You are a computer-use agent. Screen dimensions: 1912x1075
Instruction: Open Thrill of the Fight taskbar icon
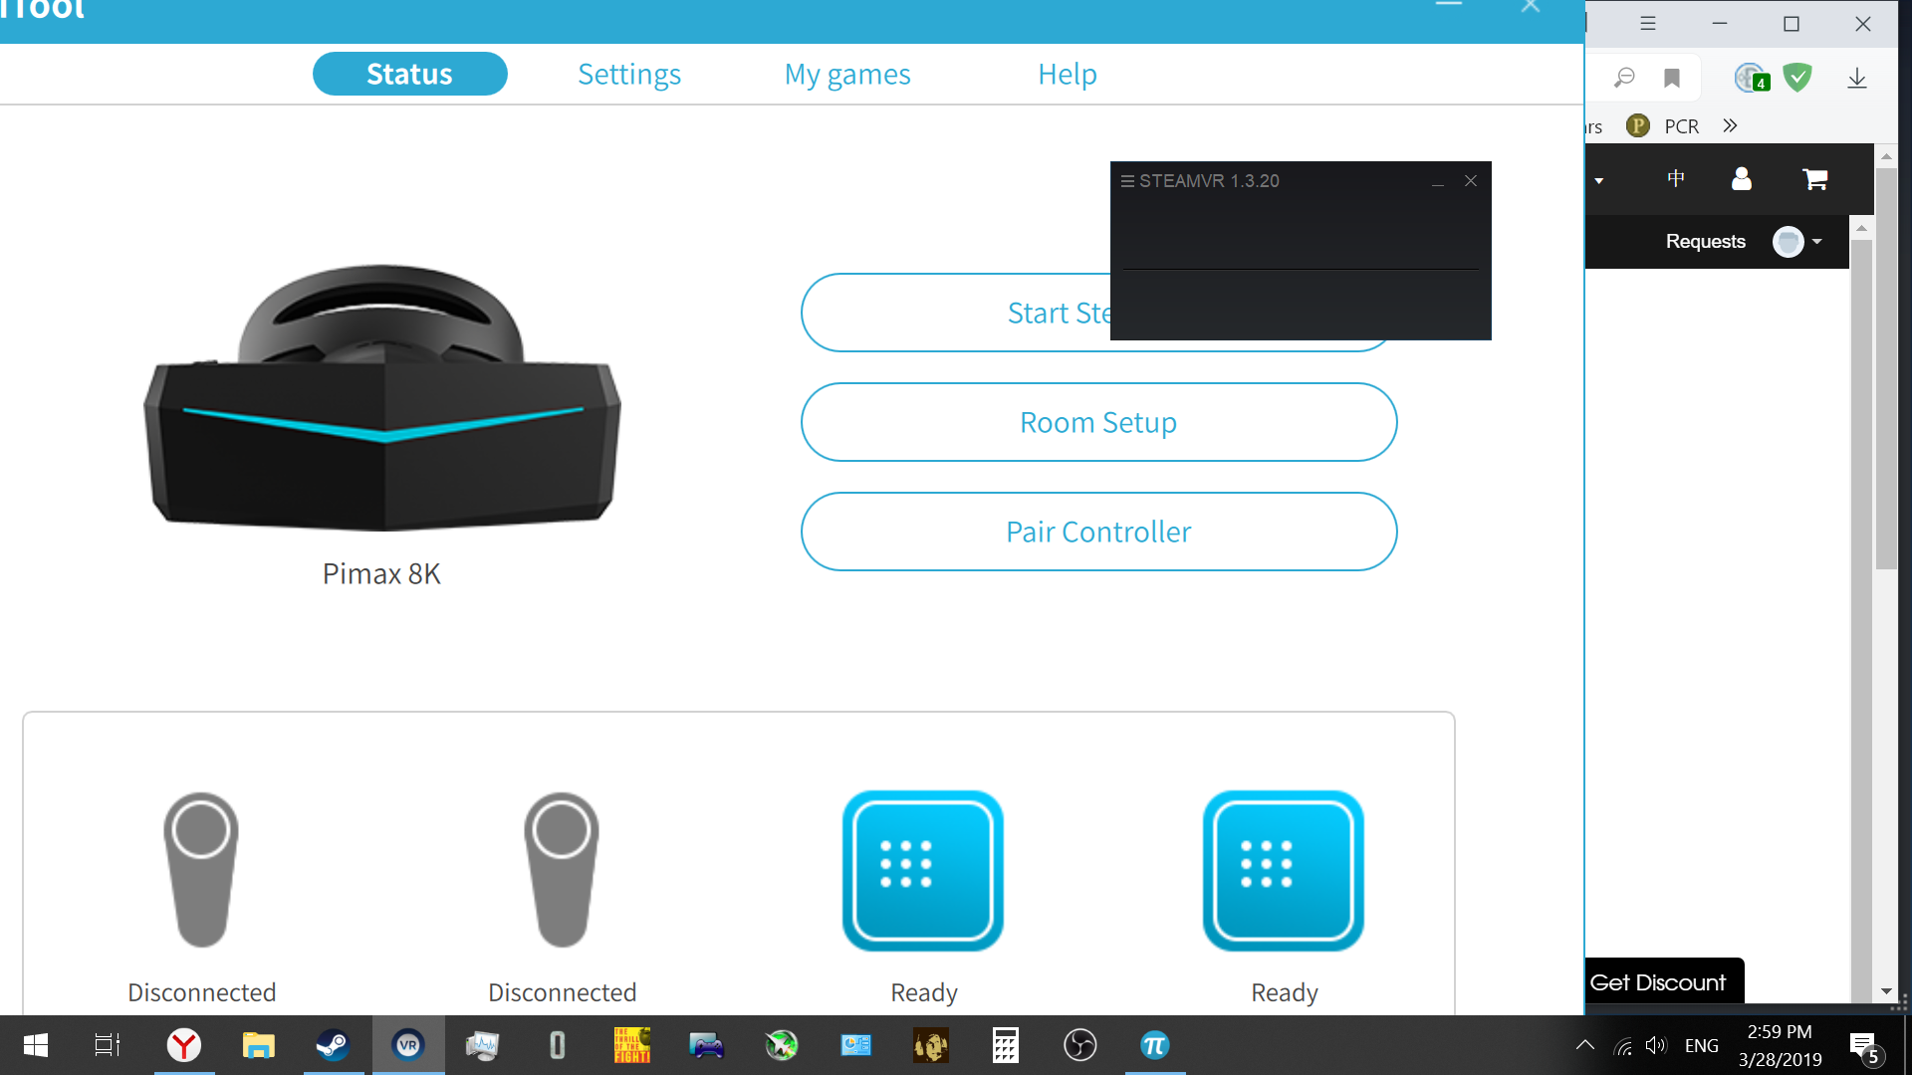pos(632,1045)
